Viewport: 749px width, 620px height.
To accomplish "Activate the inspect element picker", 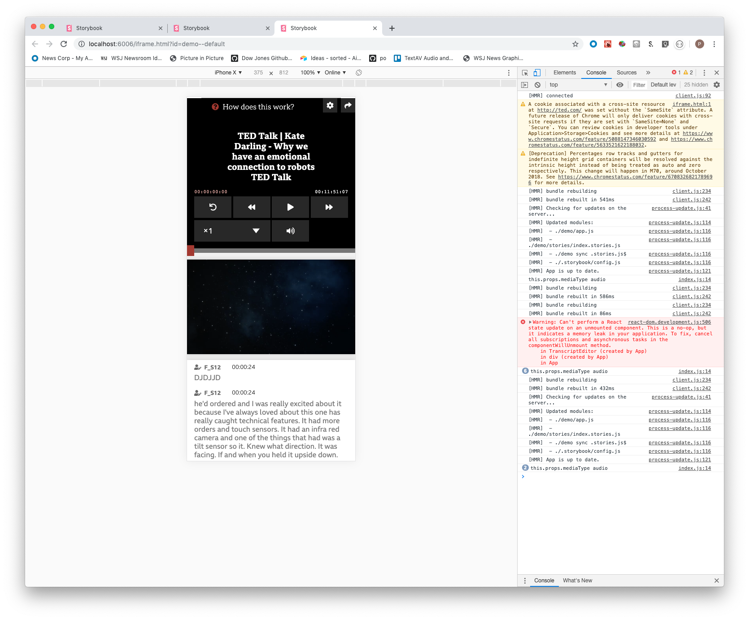I will tap(525, 73).
